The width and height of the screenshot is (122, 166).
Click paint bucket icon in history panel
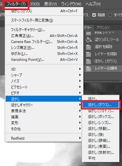click(89, 40)
